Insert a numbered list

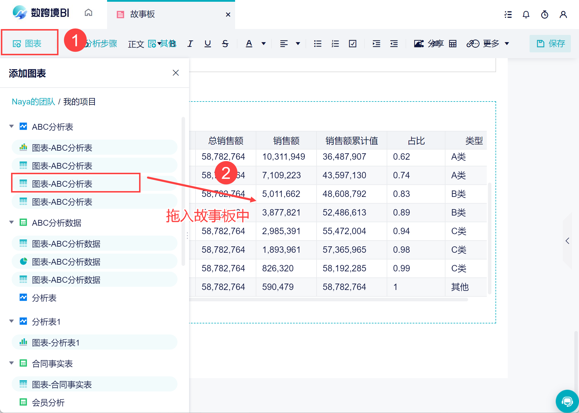click(x=335, y=44)
